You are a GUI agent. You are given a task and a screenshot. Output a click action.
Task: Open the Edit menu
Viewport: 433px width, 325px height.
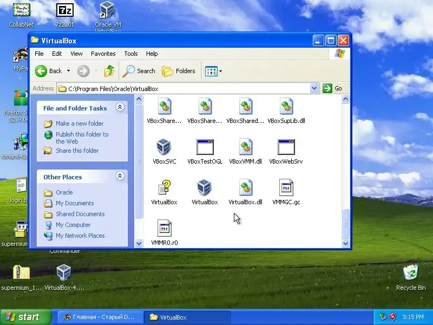[x=57, y=54]
